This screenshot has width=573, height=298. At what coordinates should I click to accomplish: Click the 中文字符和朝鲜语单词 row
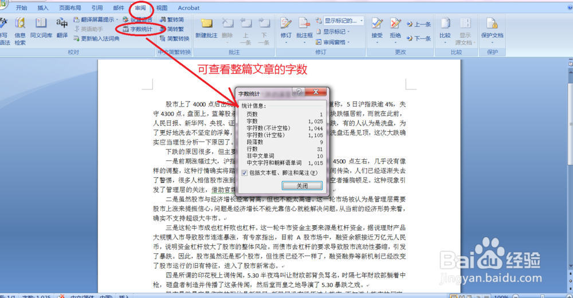click(x=285, y=163)
